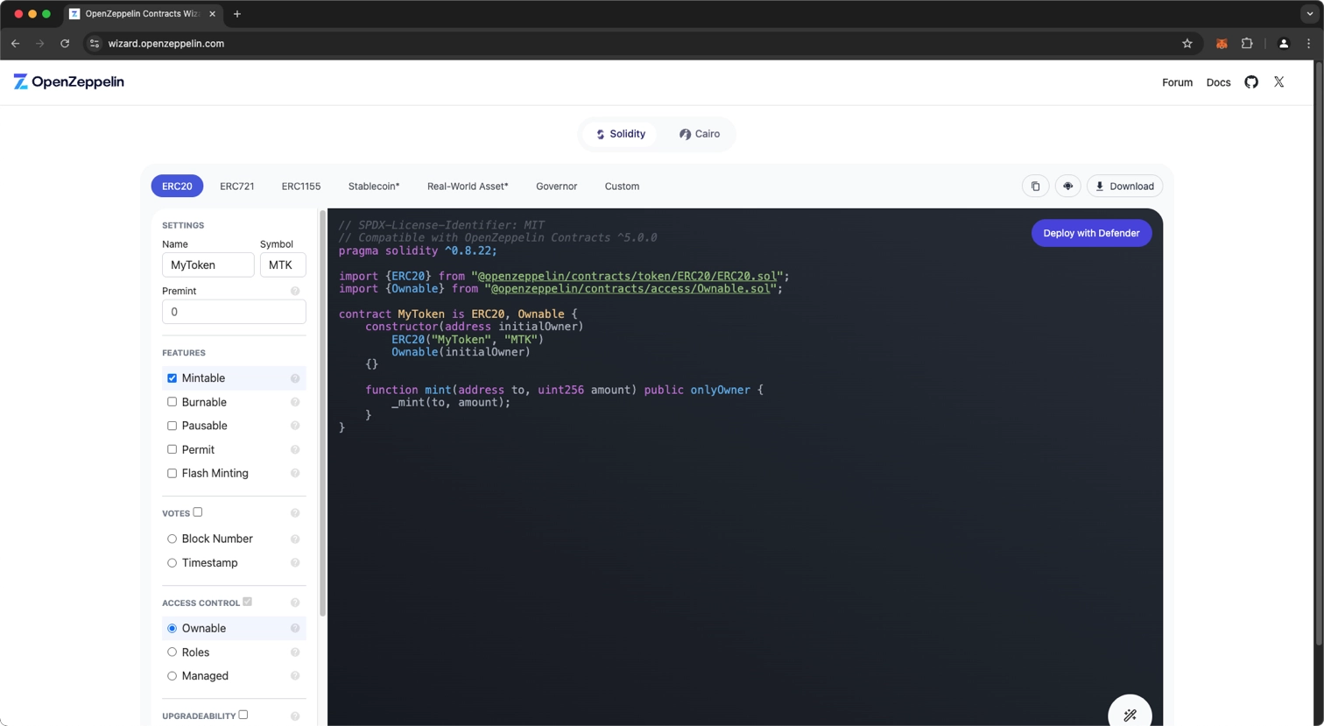
Task: Show help for Timestamp option
Action: 295,563
